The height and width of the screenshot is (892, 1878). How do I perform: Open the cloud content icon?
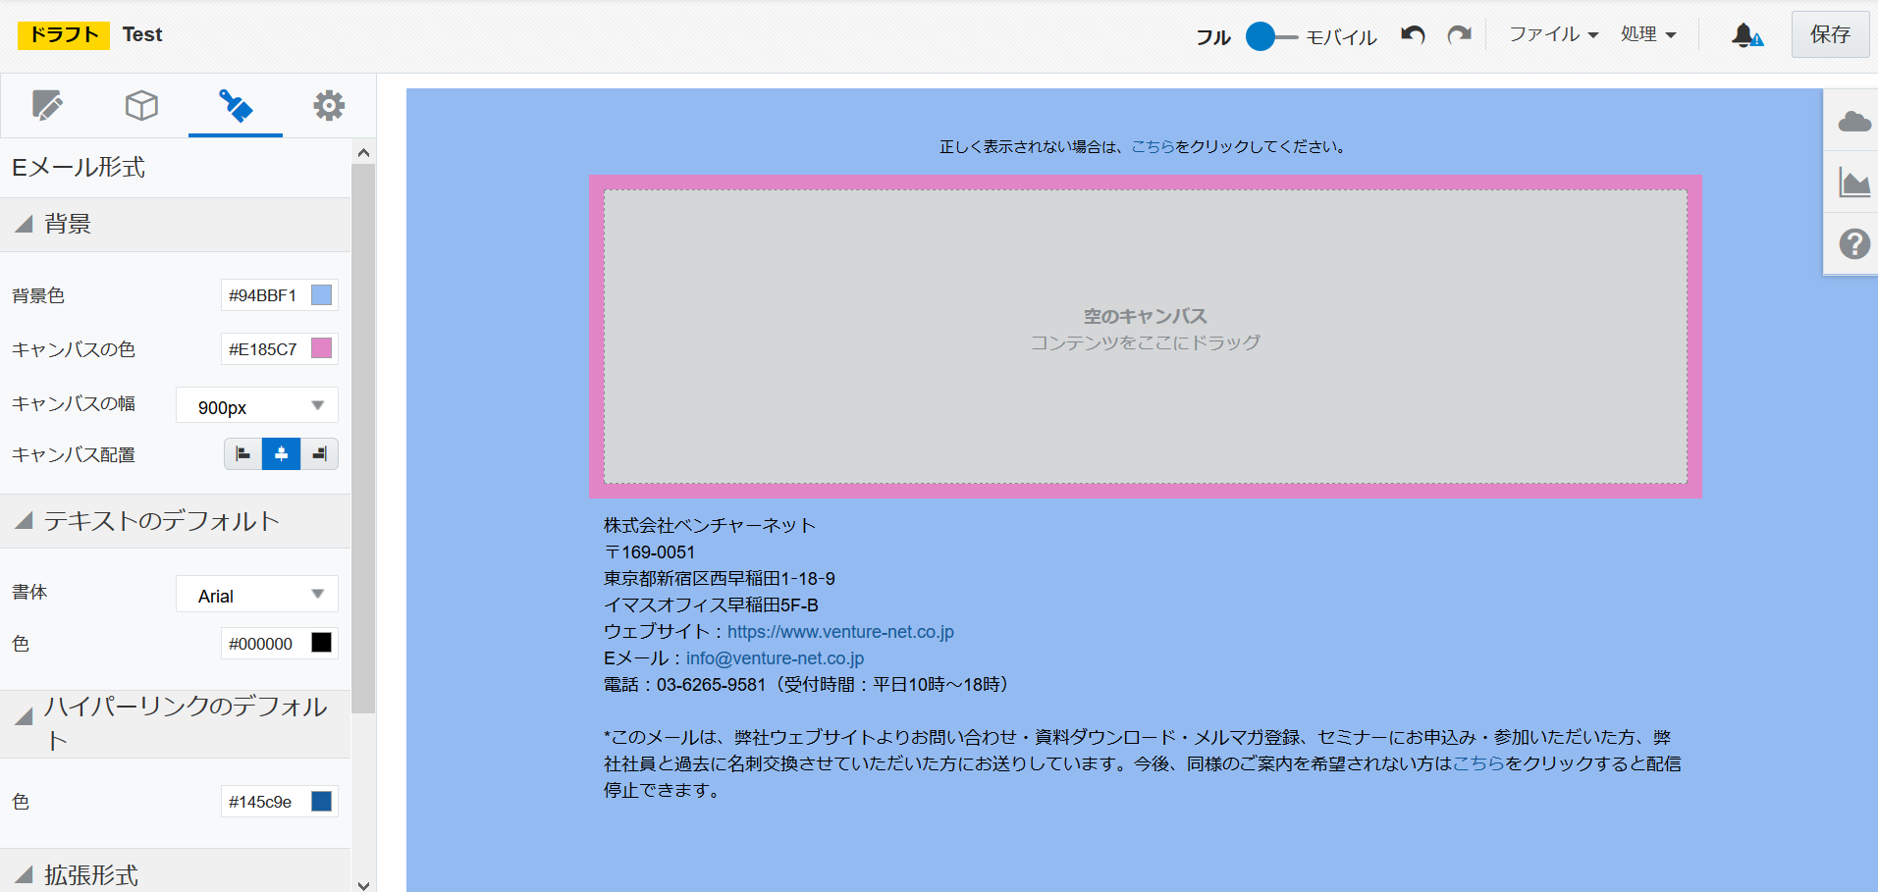click(x=1853, y=121)
